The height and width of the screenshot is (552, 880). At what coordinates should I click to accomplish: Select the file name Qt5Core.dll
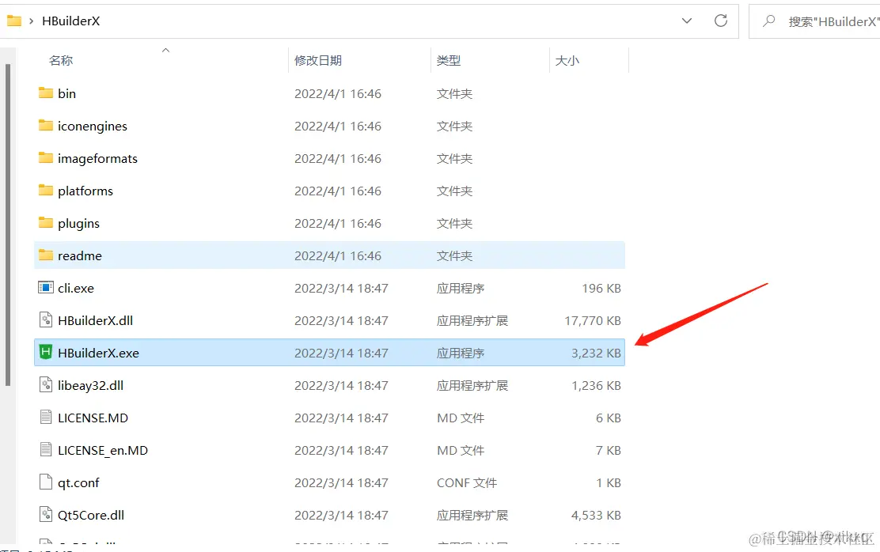tap(91, 515)
